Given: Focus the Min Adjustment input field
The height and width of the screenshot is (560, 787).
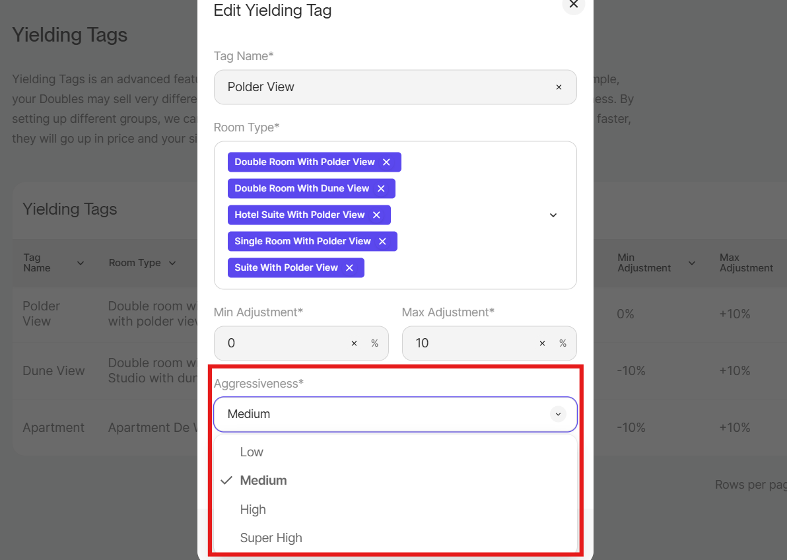Looking at the screenshot, I should point(284,343).
